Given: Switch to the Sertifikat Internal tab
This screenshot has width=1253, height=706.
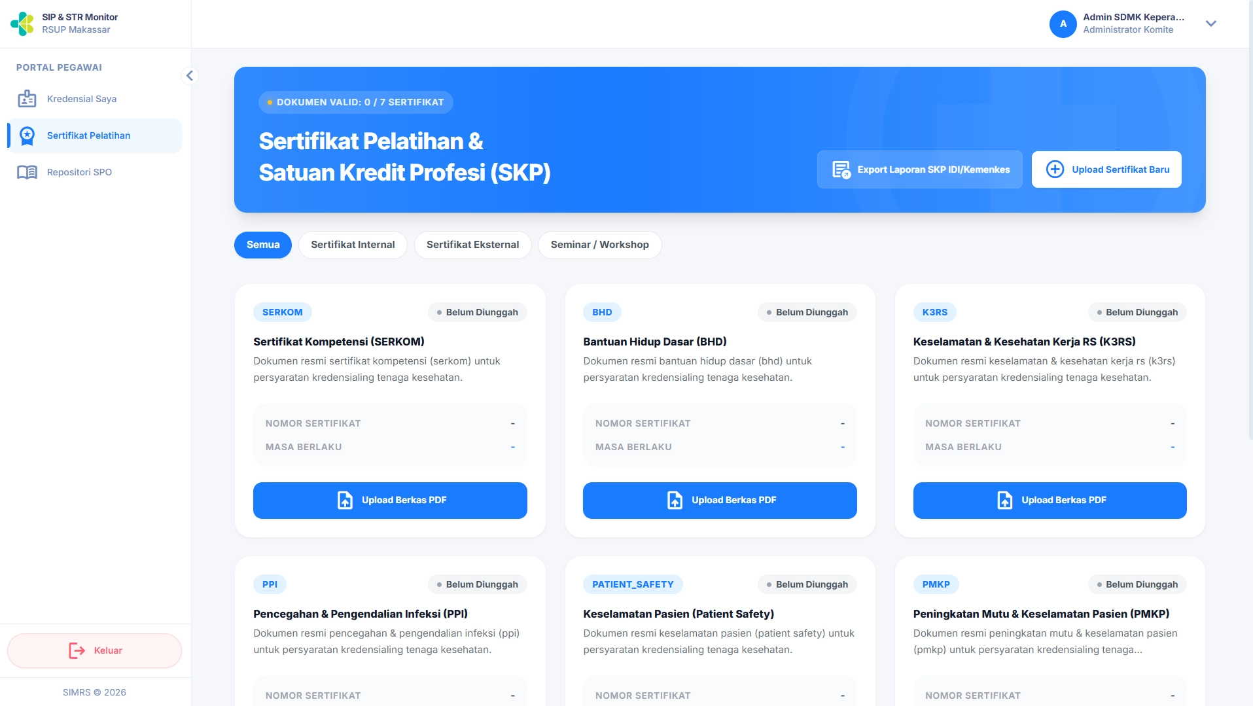Looking at the screenshot, I should pos(353,245).
